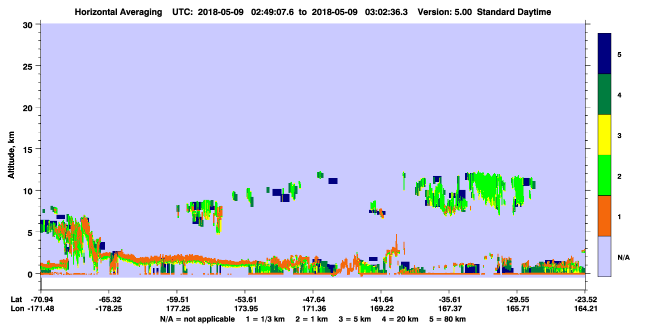Click the 'Standard Daytime' label

point(514,12)
